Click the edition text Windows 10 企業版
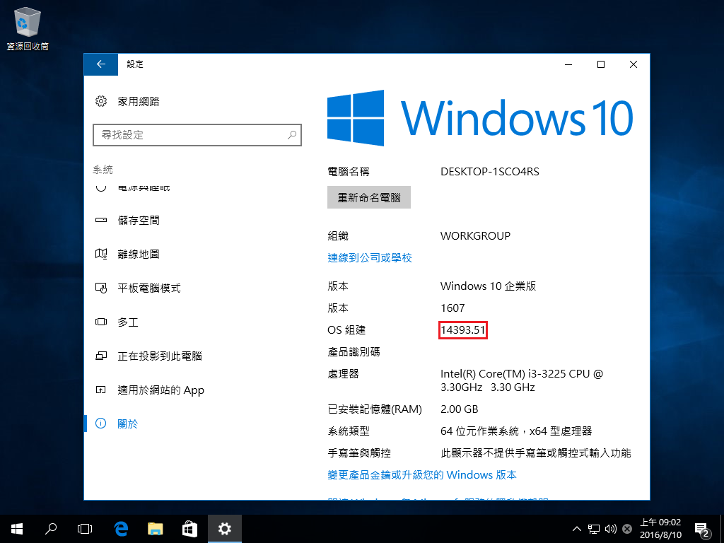Viewport: 724px width, 543px height. click(x=488, y=286)
